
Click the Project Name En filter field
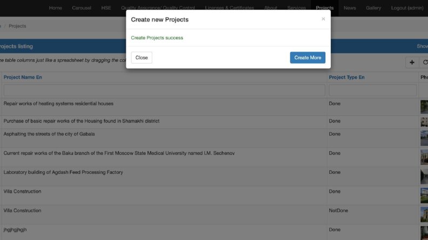pos(164,90)
